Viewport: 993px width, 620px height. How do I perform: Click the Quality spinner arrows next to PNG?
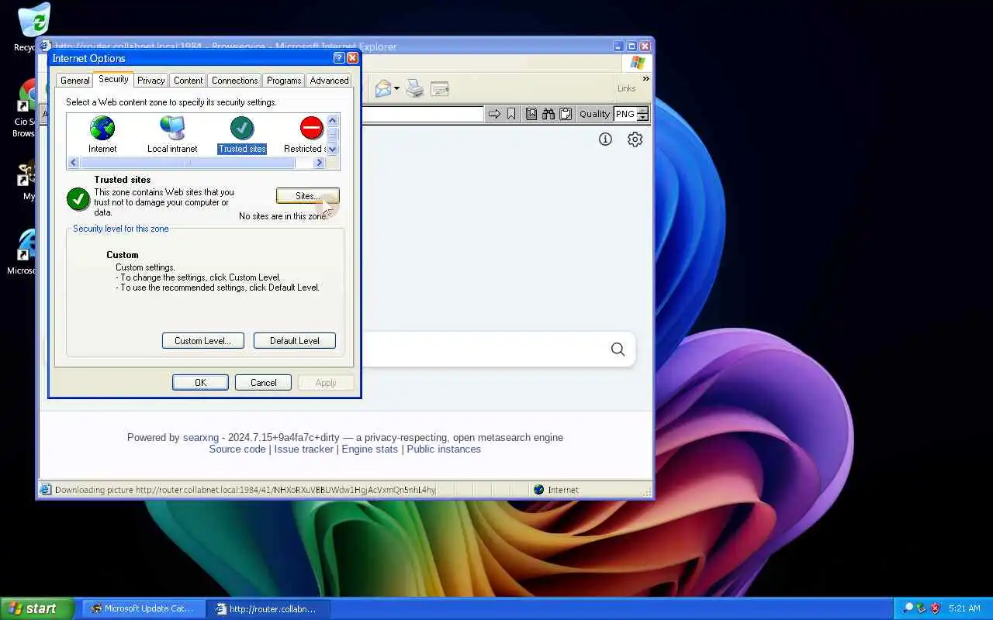point(642,114)
